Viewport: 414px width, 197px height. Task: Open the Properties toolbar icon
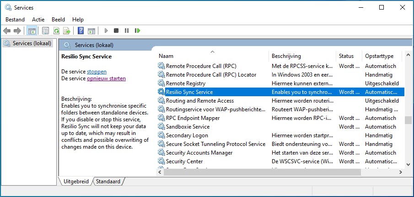tap(45, 31)
